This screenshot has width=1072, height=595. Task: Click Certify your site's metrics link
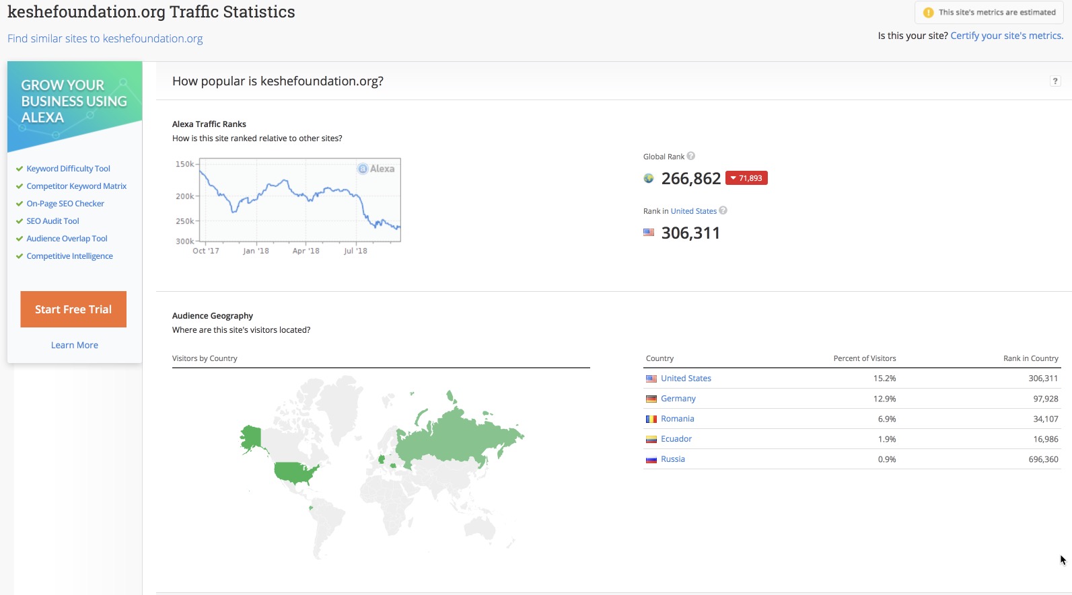(x=1007, y=36)
